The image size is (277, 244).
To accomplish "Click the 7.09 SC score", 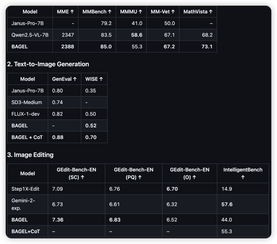I will click(57, 189).
